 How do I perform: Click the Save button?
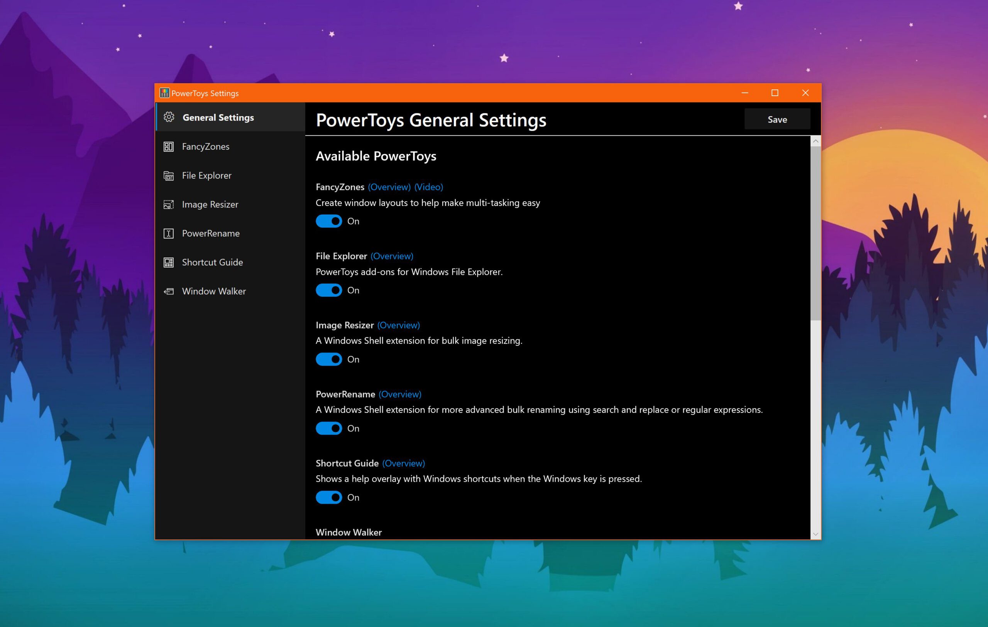click(777, 119)
